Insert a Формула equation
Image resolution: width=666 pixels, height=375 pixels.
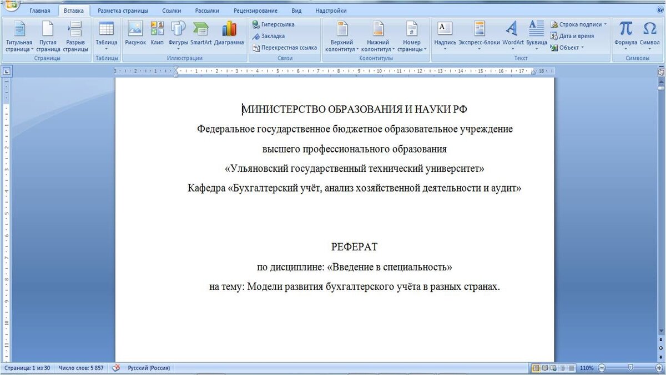[625, 36]
